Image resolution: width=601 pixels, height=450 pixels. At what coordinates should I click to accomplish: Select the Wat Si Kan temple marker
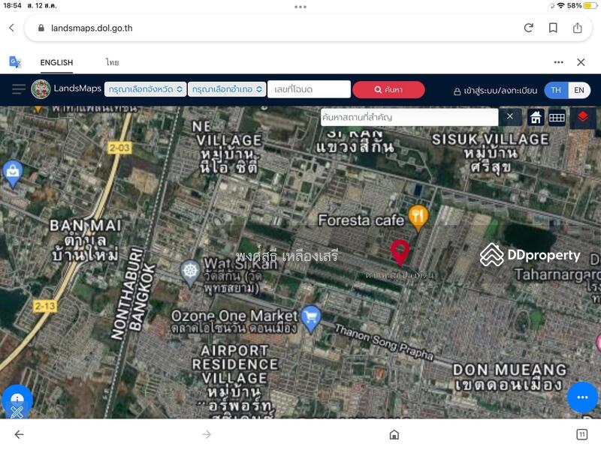(190, 273)
